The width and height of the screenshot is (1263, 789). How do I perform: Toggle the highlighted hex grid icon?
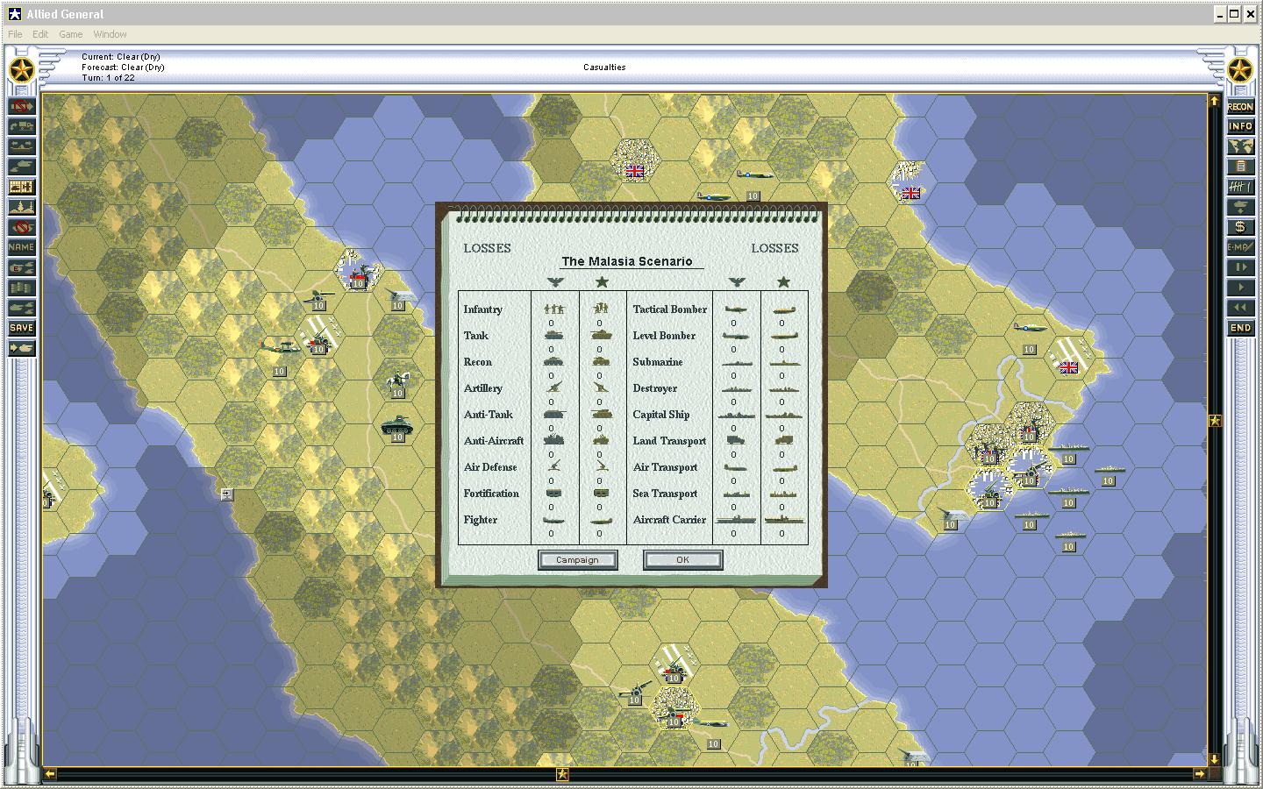pos(22,187)
